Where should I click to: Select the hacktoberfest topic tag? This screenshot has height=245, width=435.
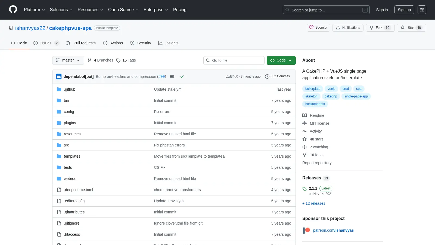click(x=315, y=104)
